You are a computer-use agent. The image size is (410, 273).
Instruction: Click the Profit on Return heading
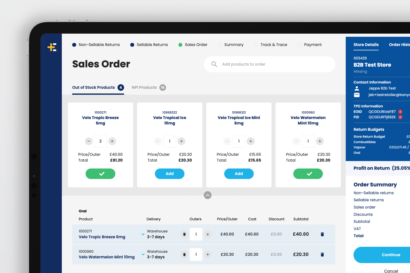click(x=382, y=168)
